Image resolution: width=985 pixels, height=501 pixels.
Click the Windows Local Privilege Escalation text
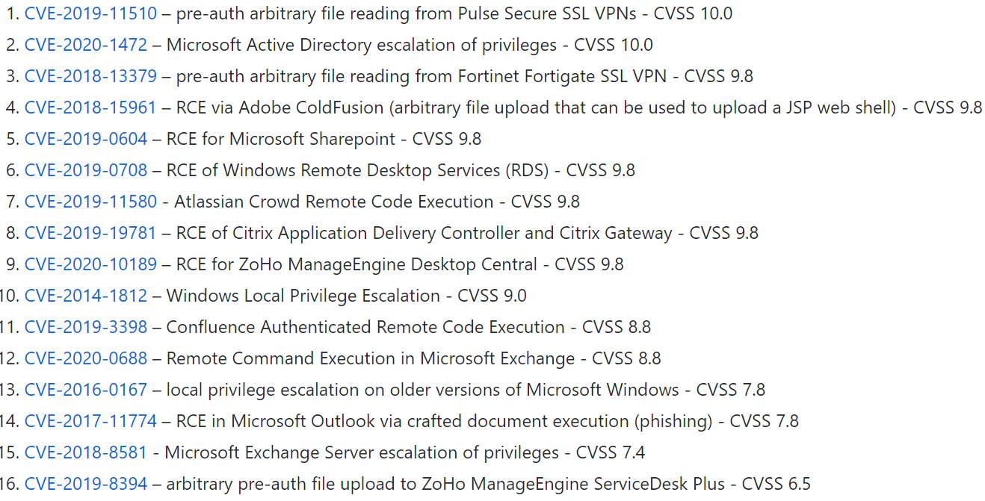(x=303, y=296)
